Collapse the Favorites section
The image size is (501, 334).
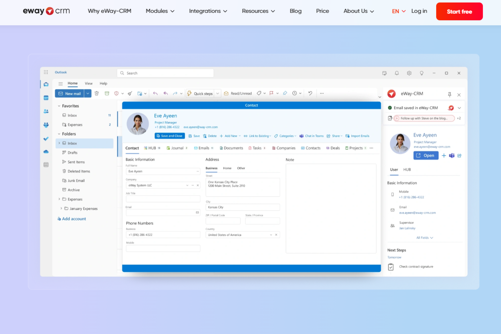tap(59, 106)
